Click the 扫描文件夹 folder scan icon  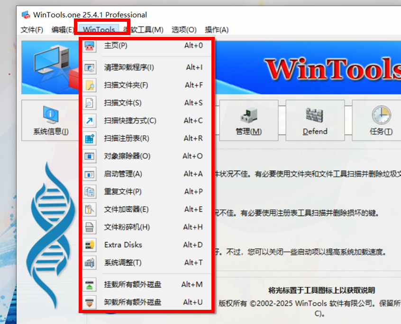point(89,86)
